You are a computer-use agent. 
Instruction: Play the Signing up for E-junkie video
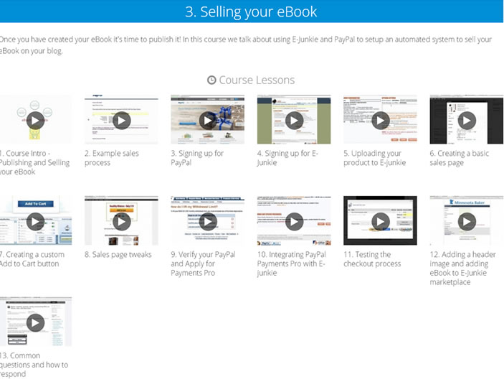point(294,121)
